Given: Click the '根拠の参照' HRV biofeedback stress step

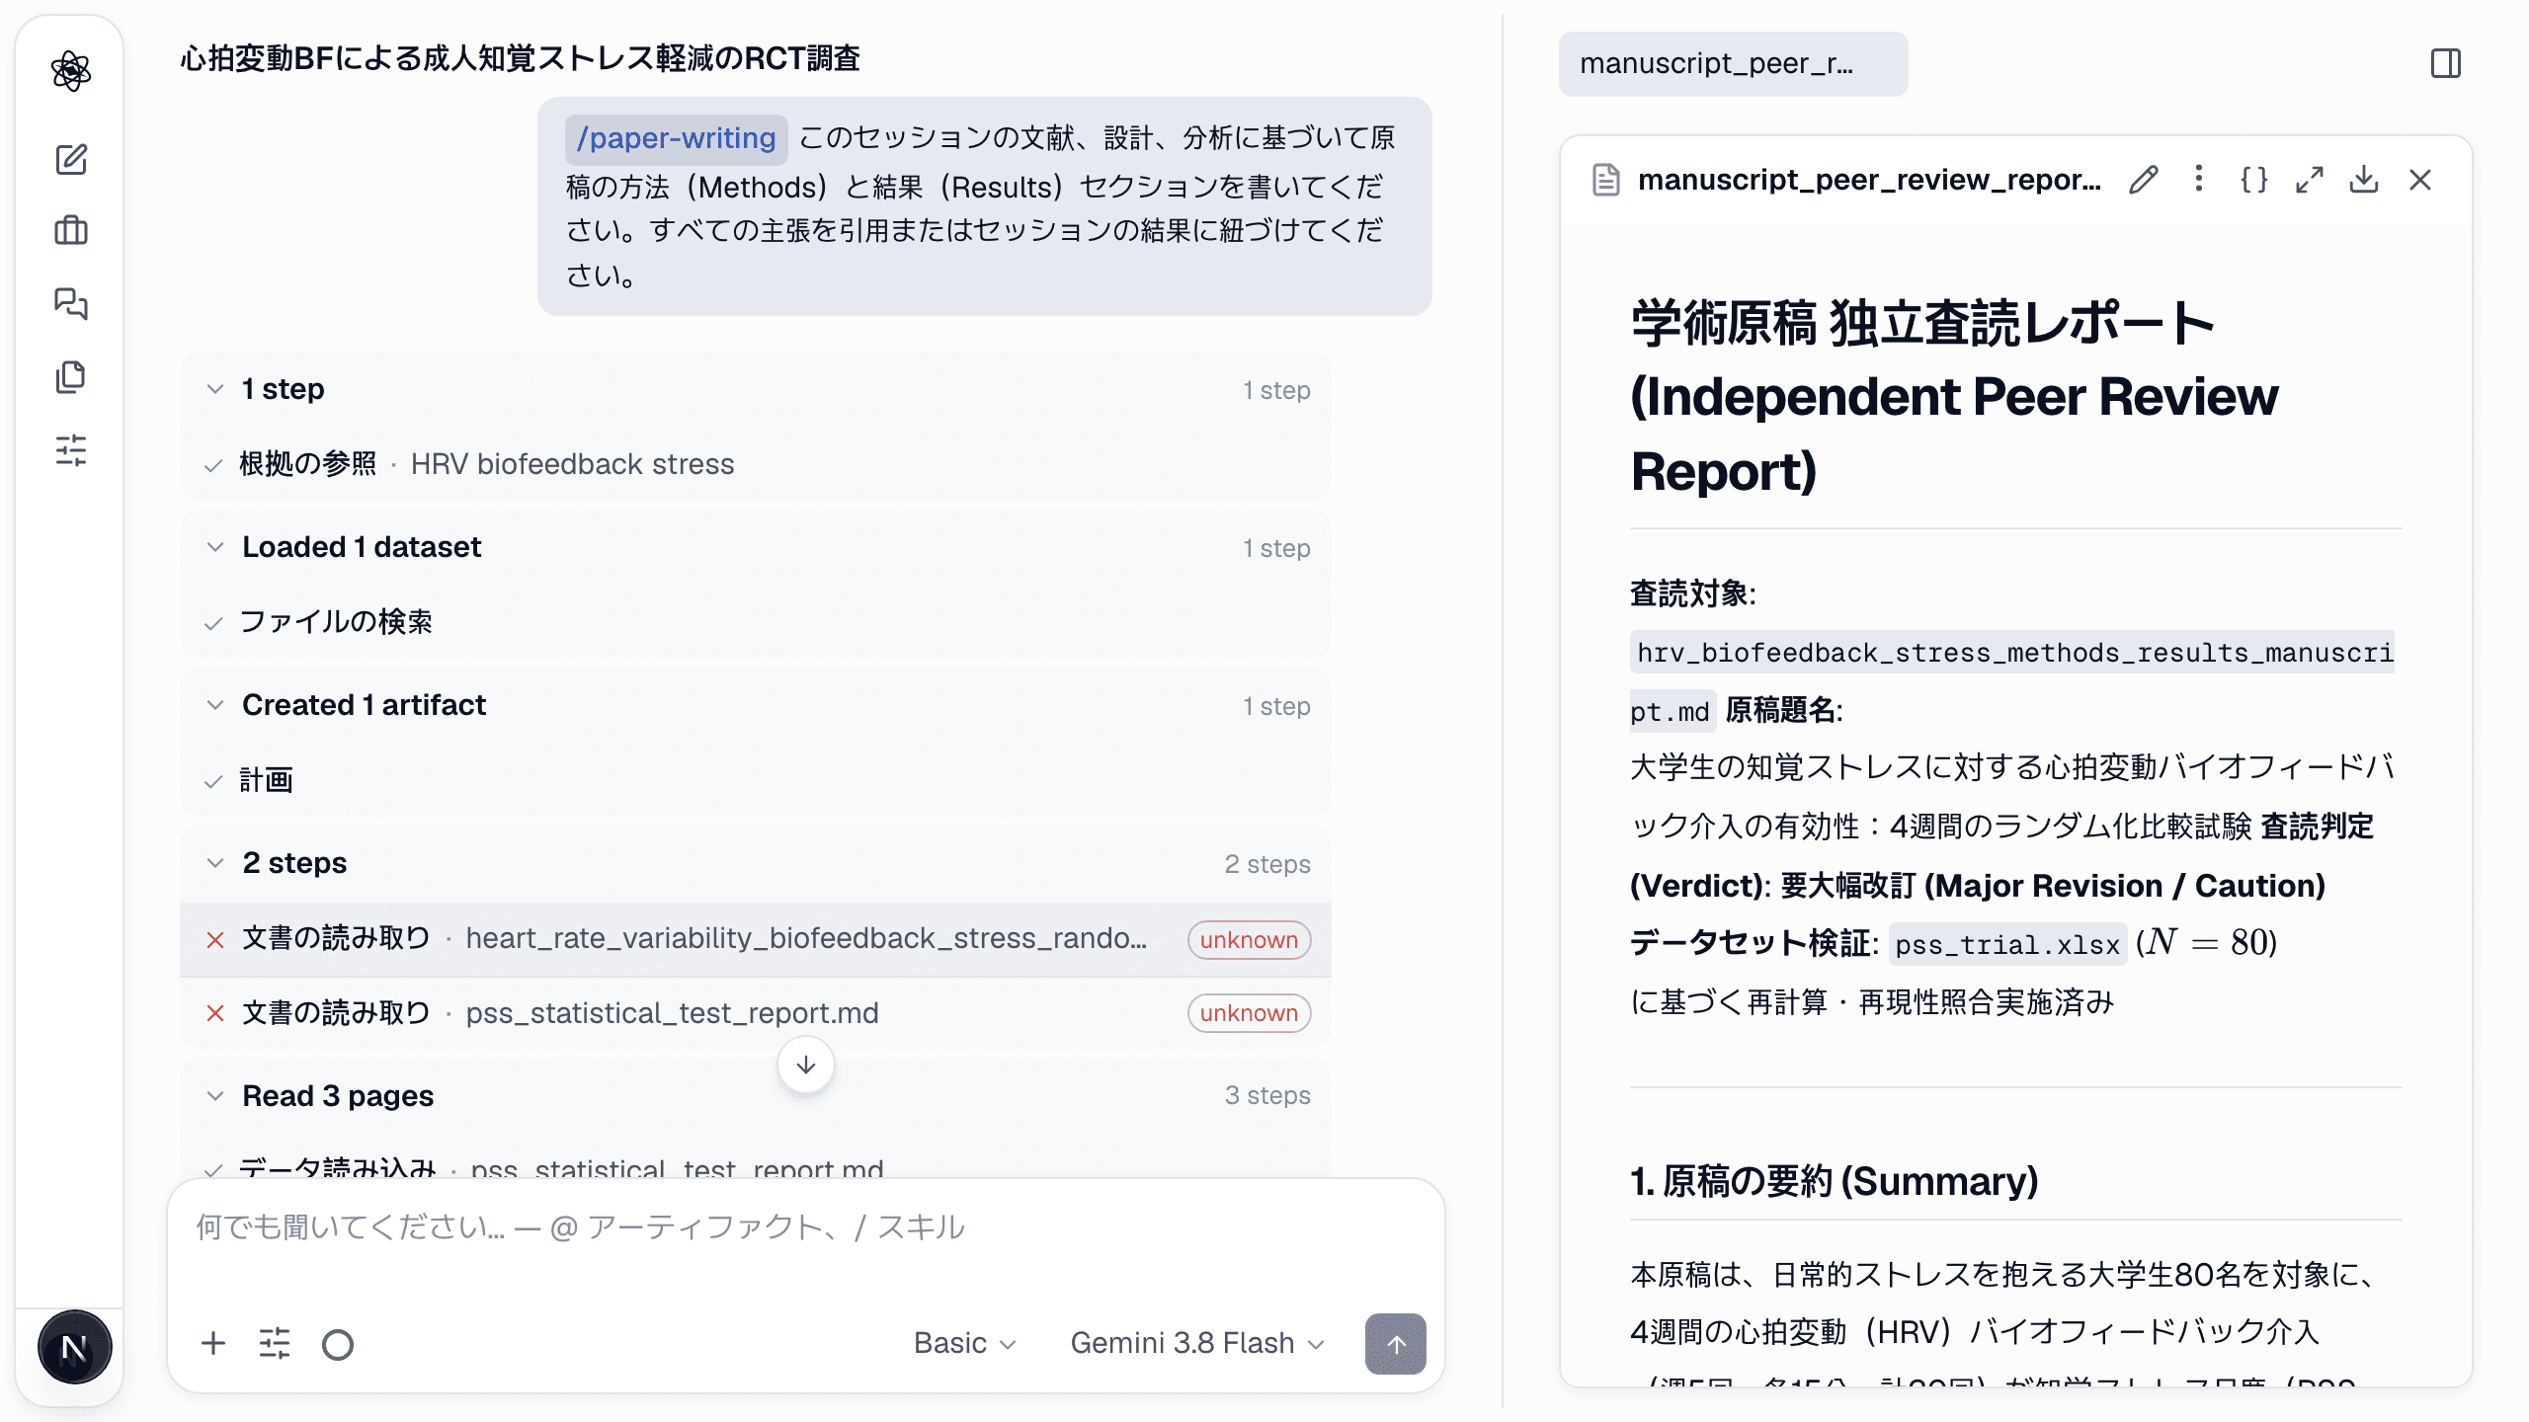Looking at the screenshot, I should pos(756,464).
